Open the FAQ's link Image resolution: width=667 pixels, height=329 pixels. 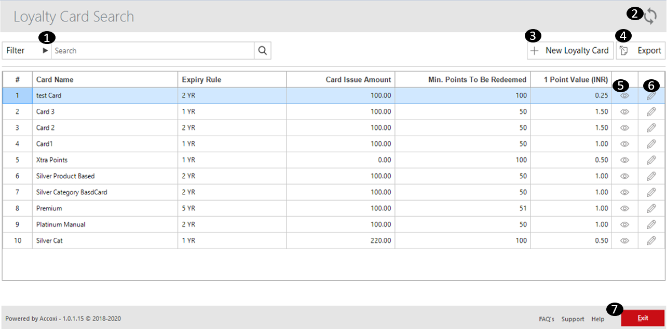[x=547, y=319]
